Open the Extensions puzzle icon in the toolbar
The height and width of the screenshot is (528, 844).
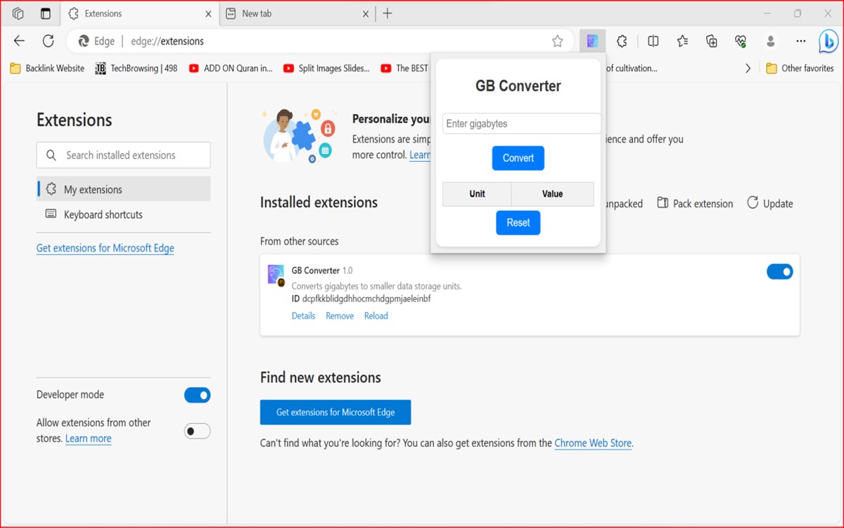pos(622,41)
